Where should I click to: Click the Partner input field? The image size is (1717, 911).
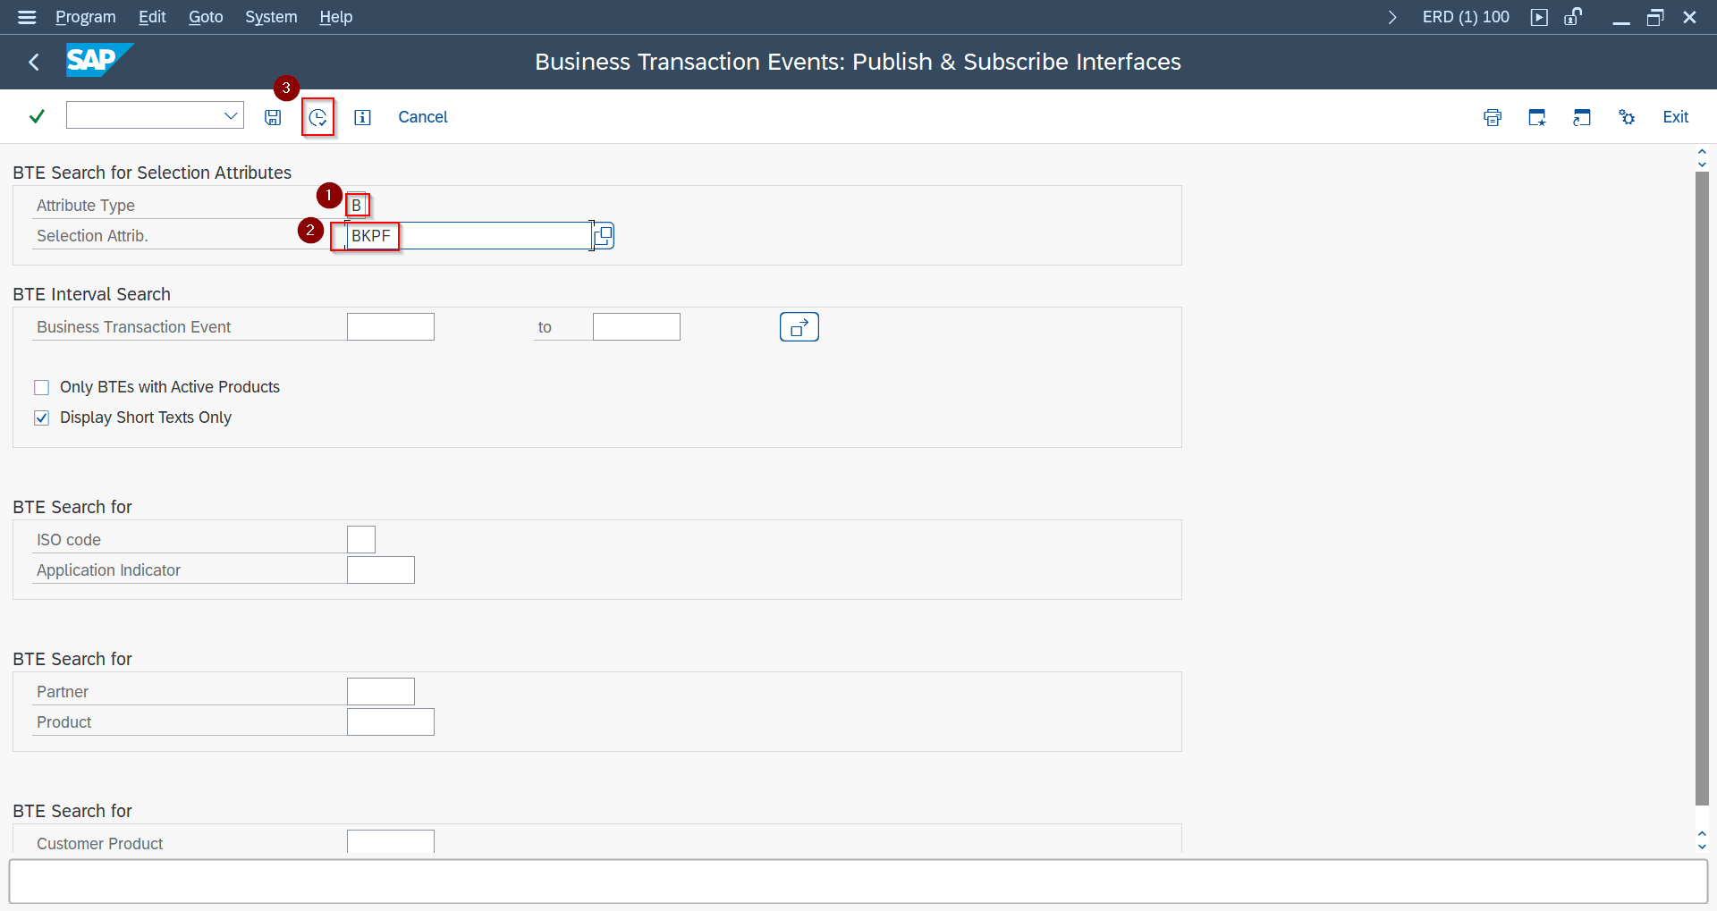coord(381,692)
